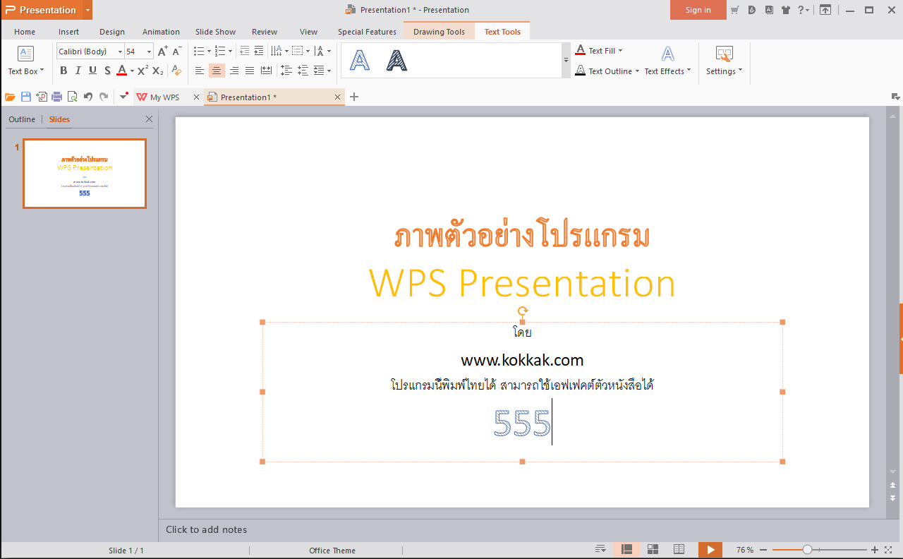
Task: Apply Subscript formatting
Action: 158,71
